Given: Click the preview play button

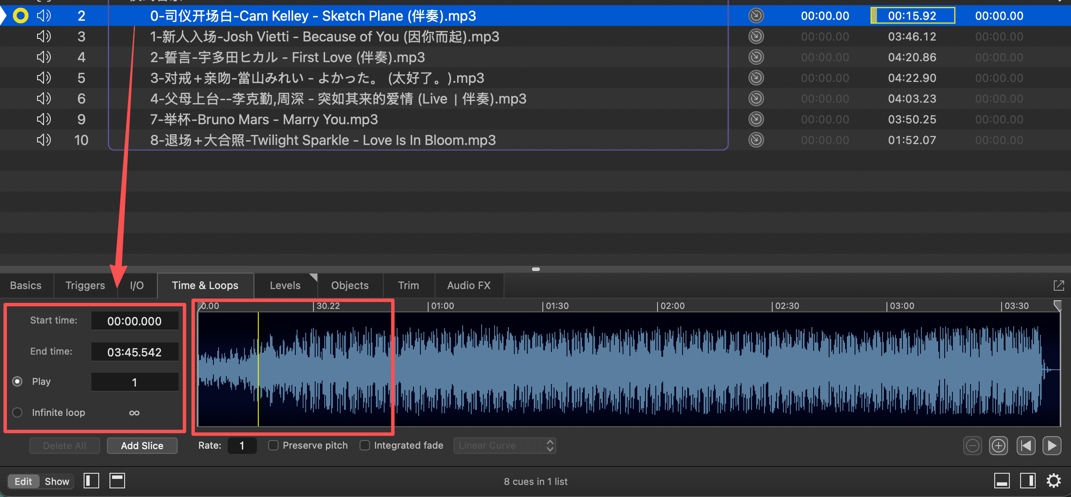Looking at the screenshot, I should [x=1052, y=446].
